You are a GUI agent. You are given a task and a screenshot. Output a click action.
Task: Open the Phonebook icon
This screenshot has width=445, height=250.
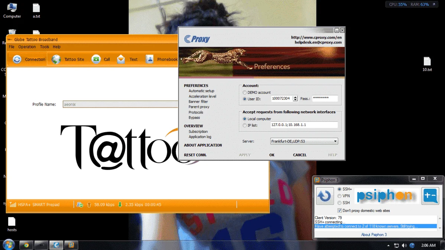point(149,59)
